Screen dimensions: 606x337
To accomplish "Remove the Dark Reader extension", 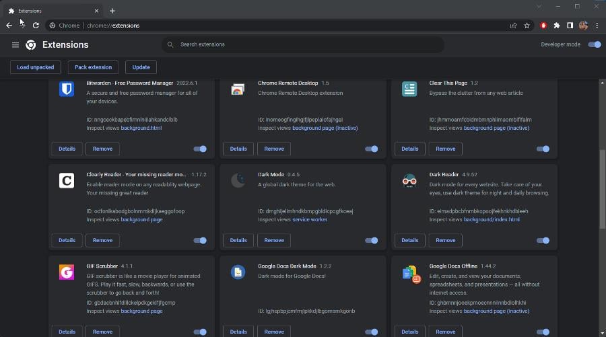I will (x=445, y=241).
